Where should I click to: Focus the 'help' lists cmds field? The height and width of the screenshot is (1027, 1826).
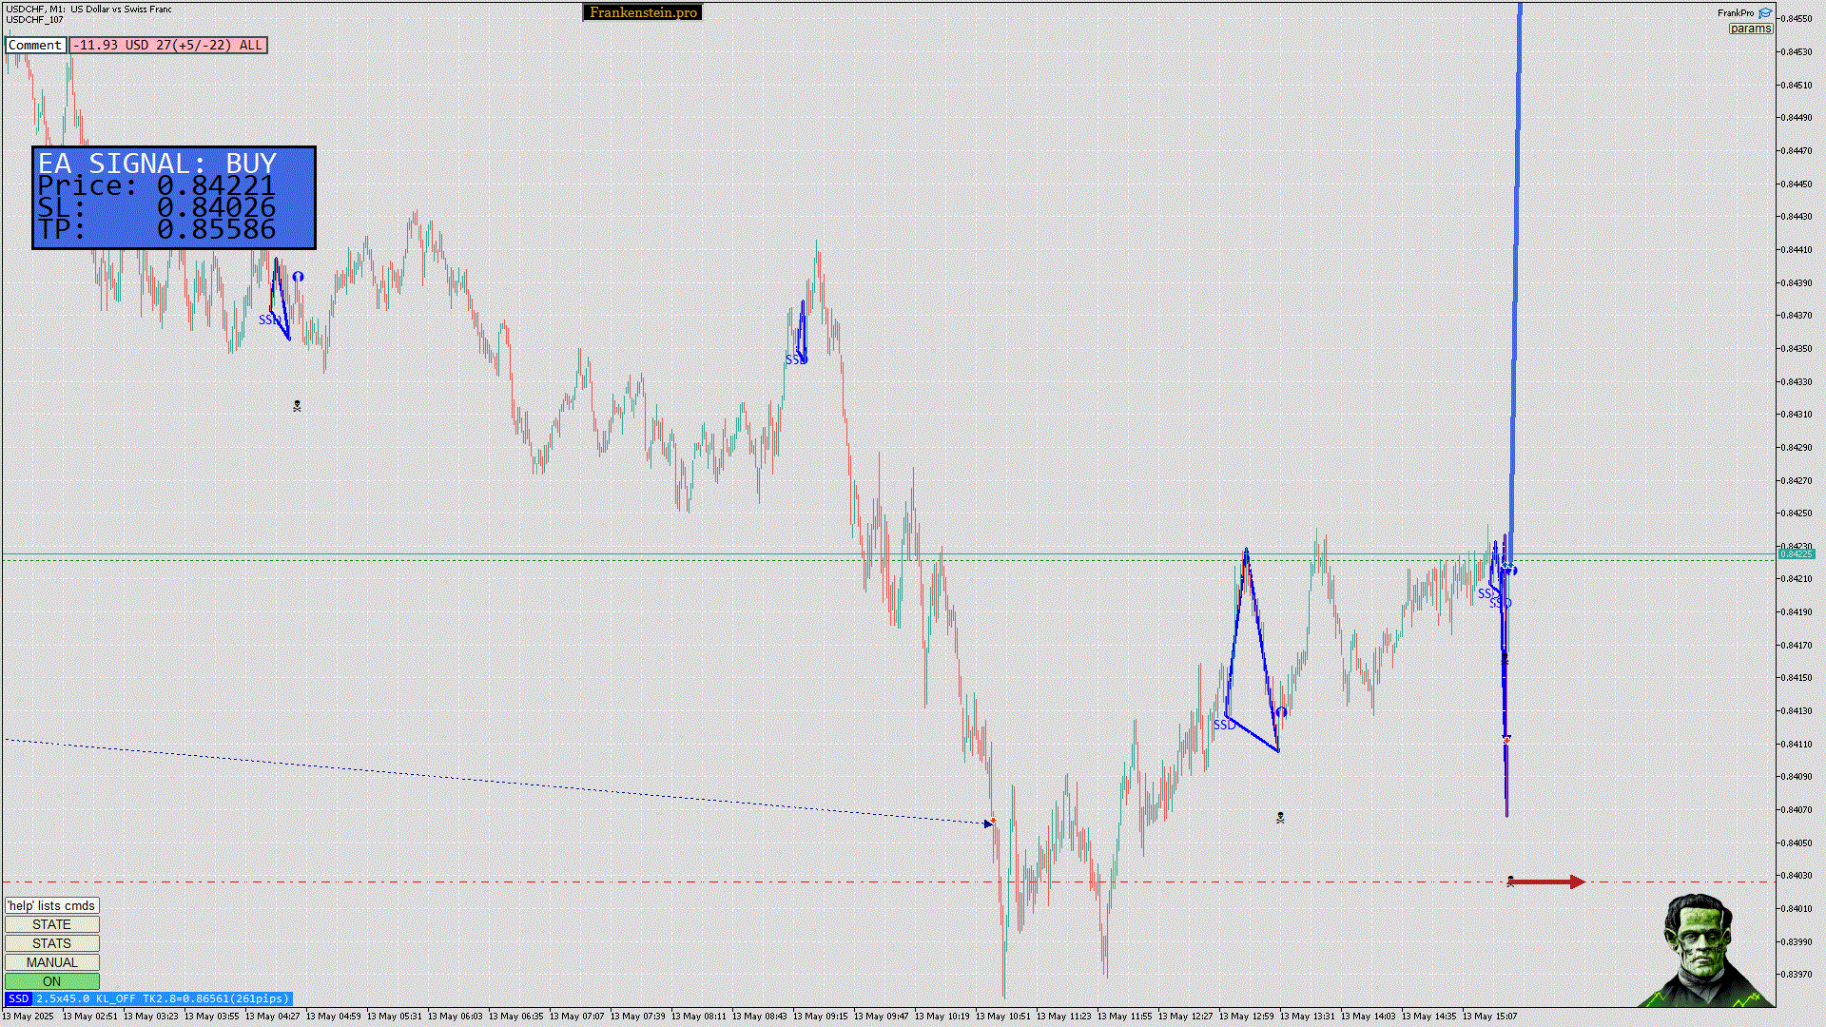pyautogui.click(x=51, y=905)
